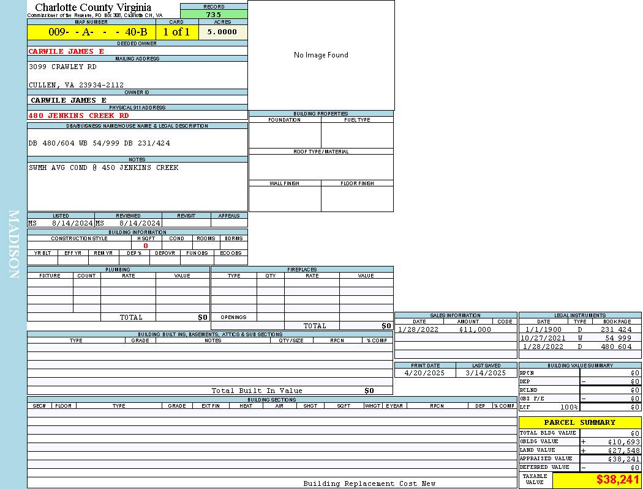Click the taxable value $38,241

(617, 480)
